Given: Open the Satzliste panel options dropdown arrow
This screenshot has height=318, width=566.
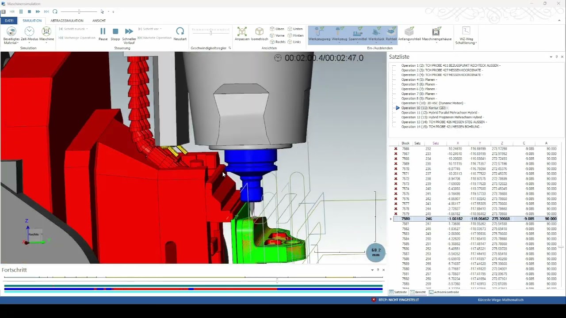Looking at the screenshot, I should (x=551, y=57).
